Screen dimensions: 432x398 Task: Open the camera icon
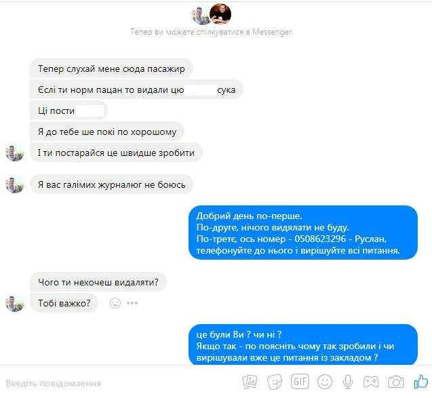[x=396, y=382]
